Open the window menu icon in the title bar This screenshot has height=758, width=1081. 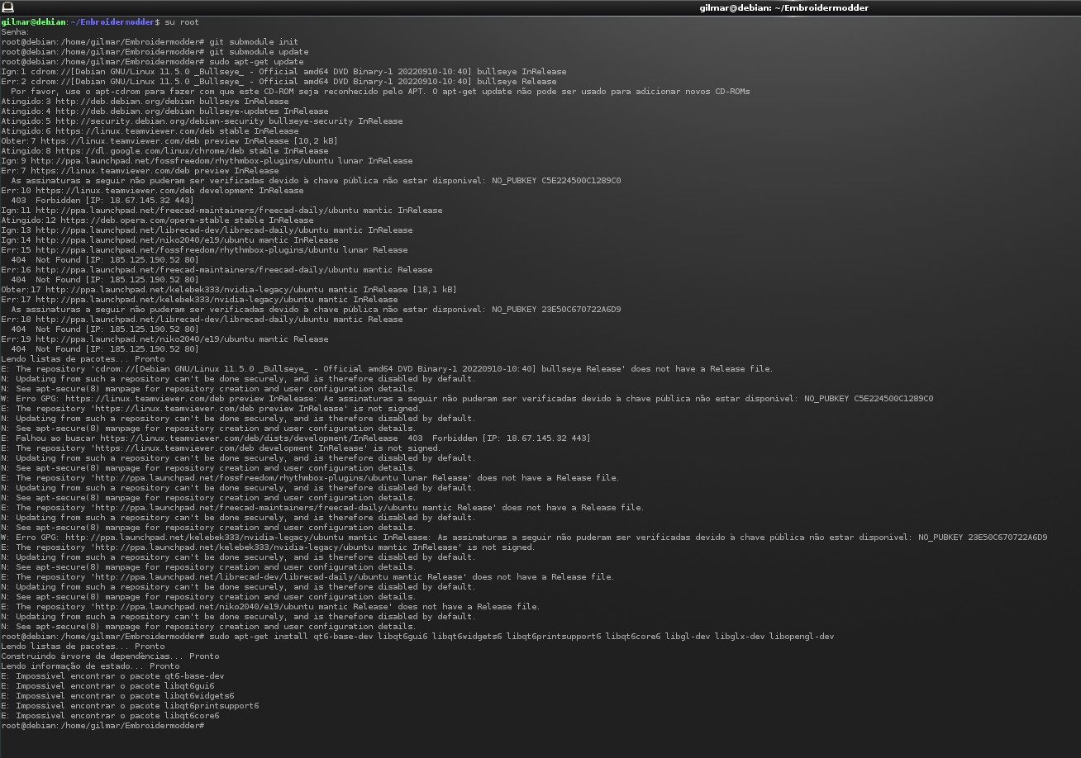pos(7,7)
